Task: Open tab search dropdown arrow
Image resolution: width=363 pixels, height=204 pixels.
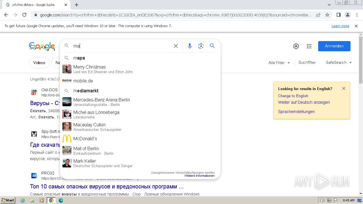Action: tap(329, 5)
